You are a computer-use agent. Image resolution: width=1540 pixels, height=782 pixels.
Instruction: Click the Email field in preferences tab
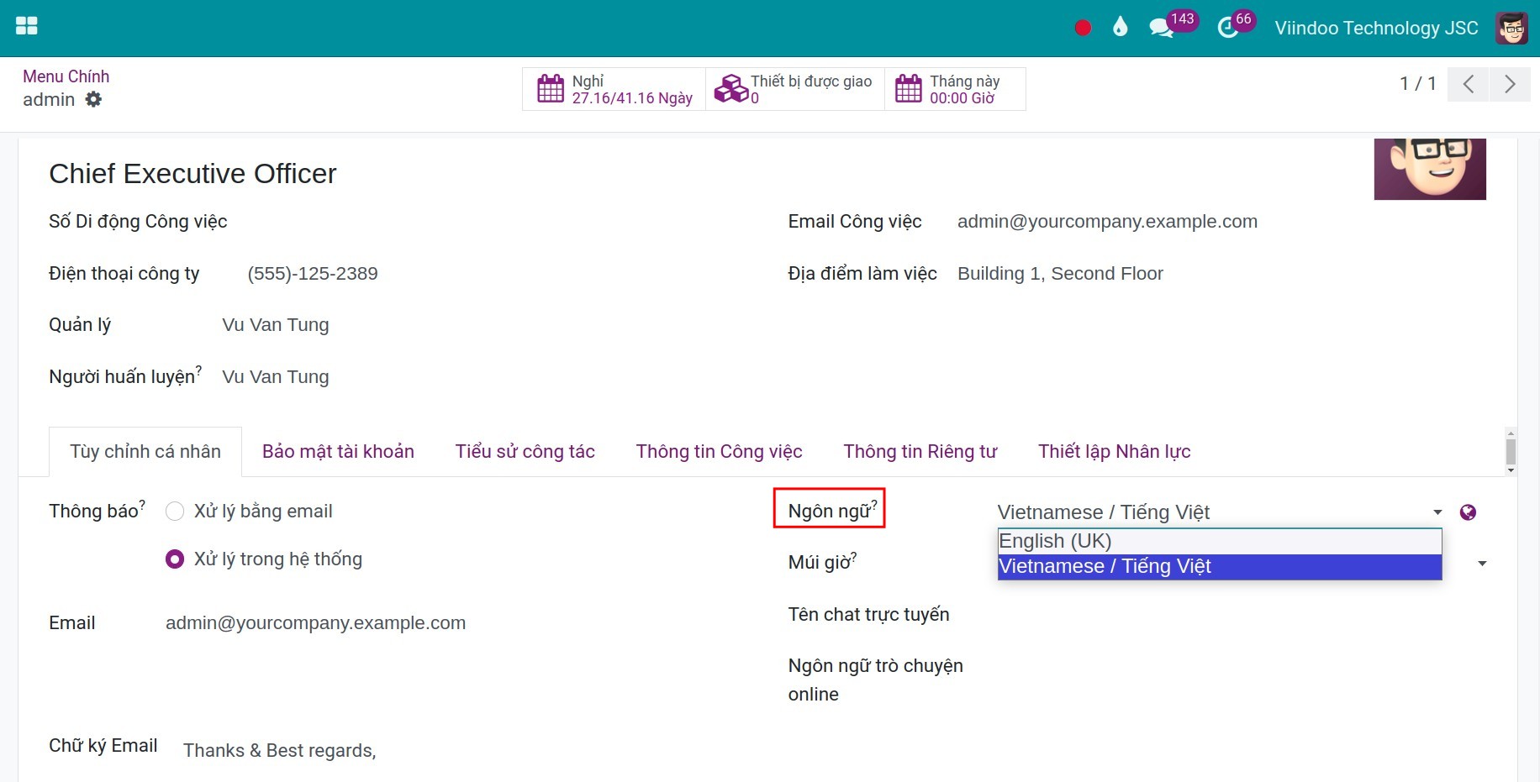coord(315,623)
